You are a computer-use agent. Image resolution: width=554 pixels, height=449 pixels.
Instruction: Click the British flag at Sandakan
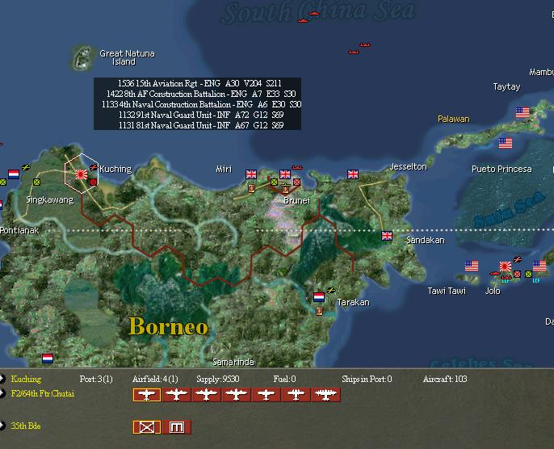click(x=387, y=236)
